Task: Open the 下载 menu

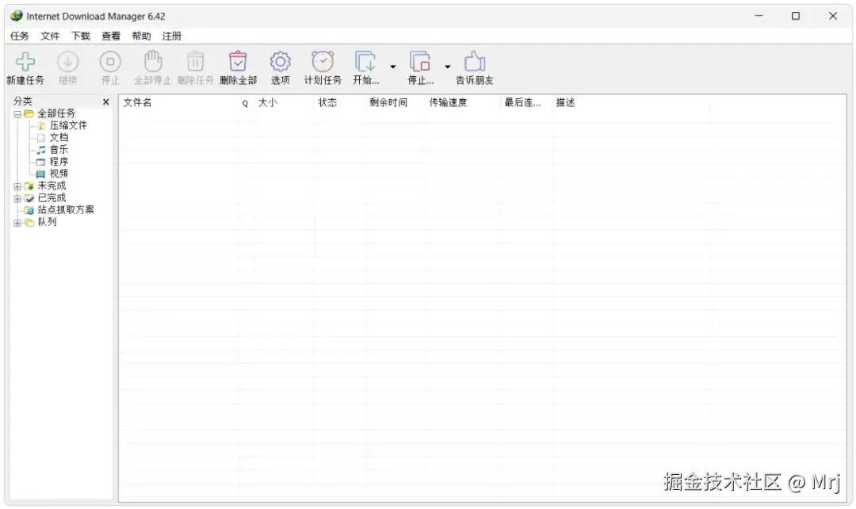Action: pyautogui.click(x=80, y=36)
